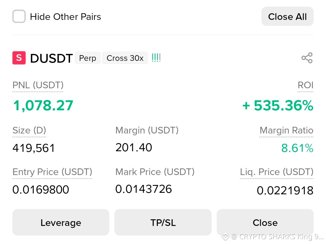Tap the Entry Price (USDT) label
This screenshot has height=244, width=326.
[x=53, y=172]
